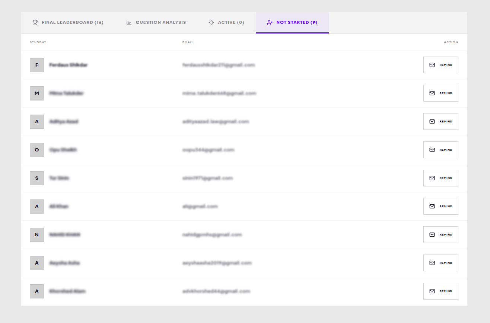Click the email aeyshaasha2019@gmail.com
490x323 pixels.
click(217, 263)
